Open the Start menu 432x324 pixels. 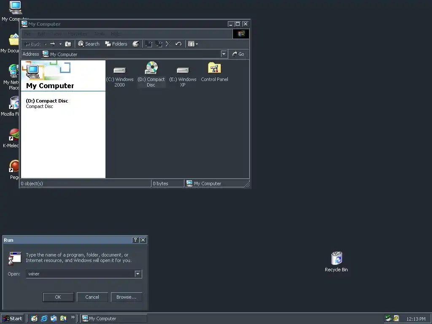pyautogui.click(x=12, y=319)
